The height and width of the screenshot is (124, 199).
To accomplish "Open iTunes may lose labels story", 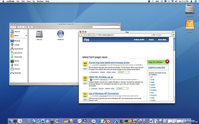I will click(x=109, y=63).
